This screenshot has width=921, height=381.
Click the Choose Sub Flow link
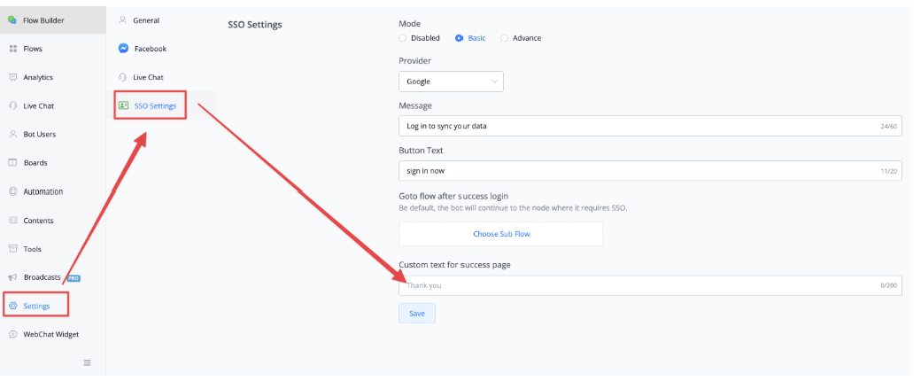501,234
